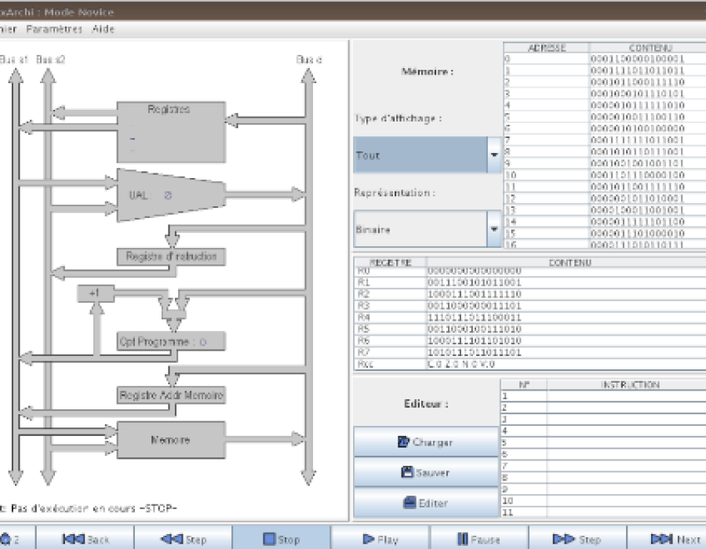
Task: Click the Charger open-file icon
Action: (403, 442)
